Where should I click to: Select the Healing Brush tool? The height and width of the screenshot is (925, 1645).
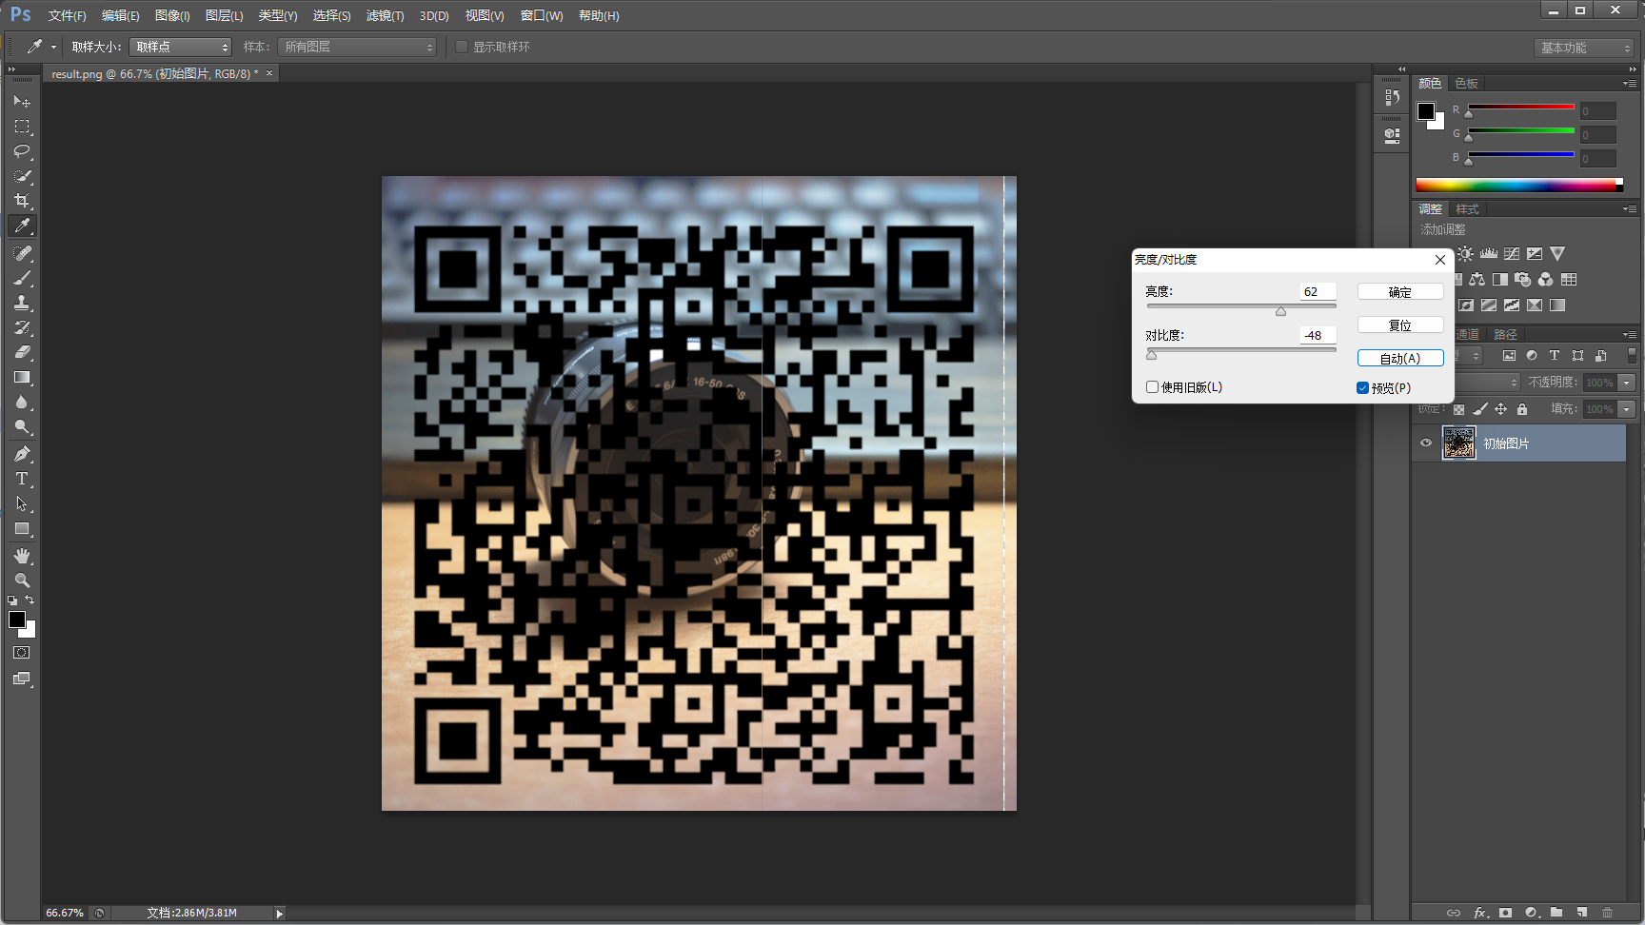tap(22, 253)
